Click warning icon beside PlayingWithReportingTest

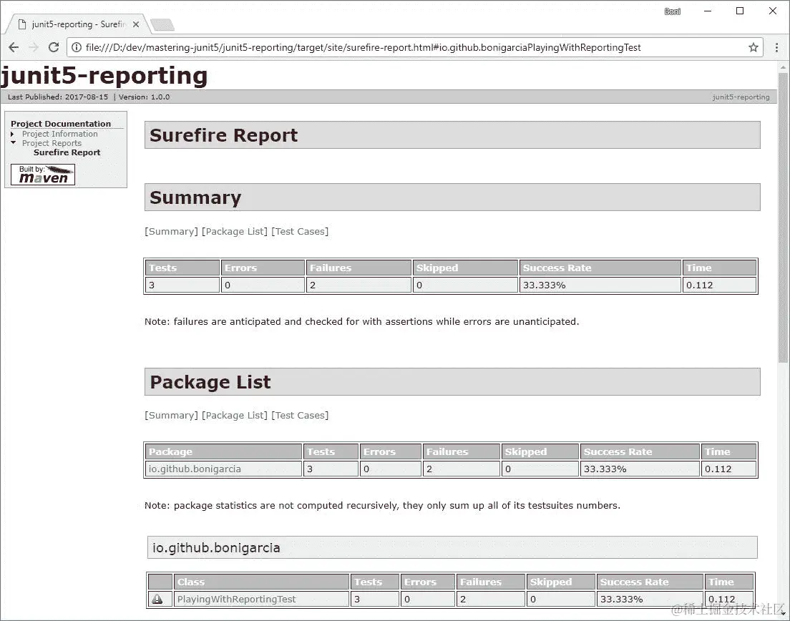(x=157, y=599)
